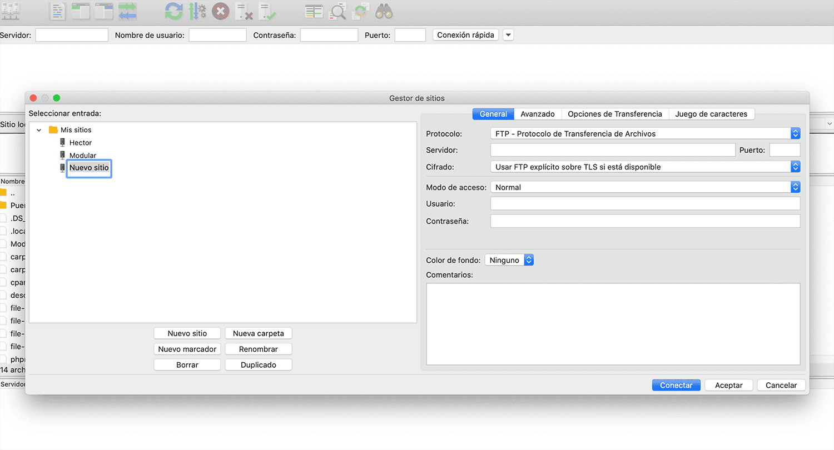Toggle local directory tree icon
Viewport: 834px width, 450px height.
click(x=81, y=11)
